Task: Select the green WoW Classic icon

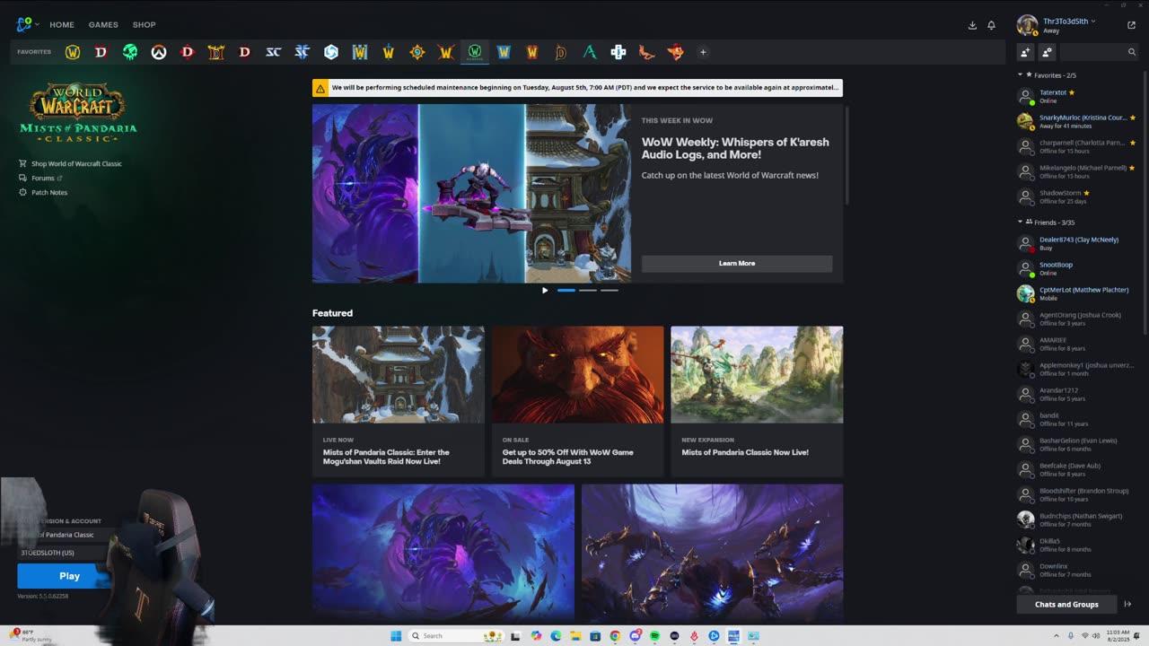Action: (475, 52)
